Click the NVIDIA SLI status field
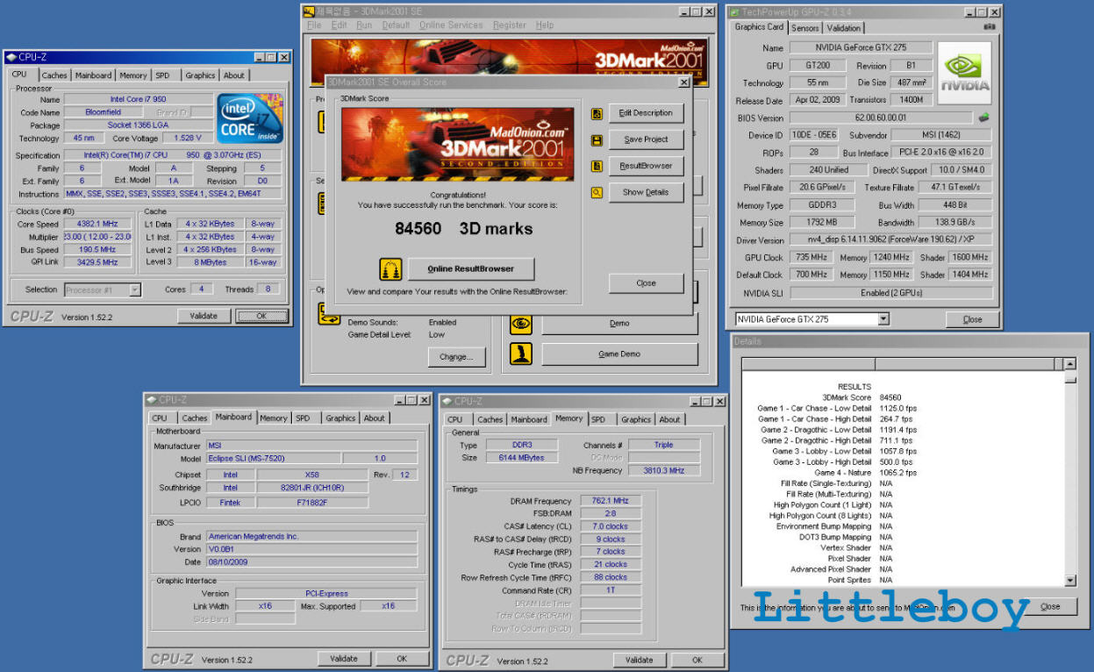Viewport: 1094px width, 672px height. (x=890, y=293)
